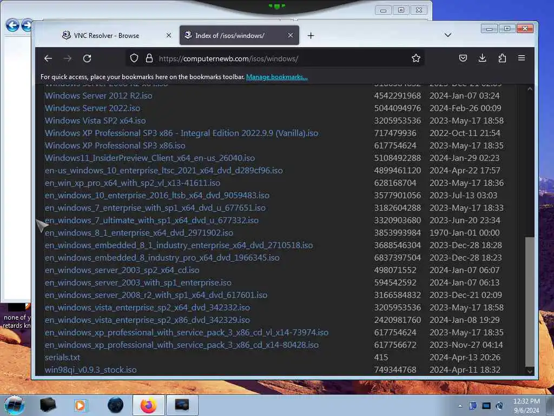Open server 2003 with sp1 enterprise iso
The height and width of the screenshot is (416, 554).
click(138, 283)
